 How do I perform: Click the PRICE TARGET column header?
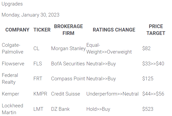[156, 30]
